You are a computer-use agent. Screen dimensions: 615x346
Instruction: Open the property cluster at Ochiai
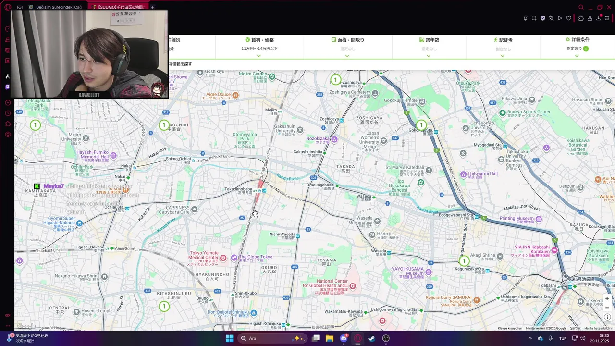coord(164,125)
